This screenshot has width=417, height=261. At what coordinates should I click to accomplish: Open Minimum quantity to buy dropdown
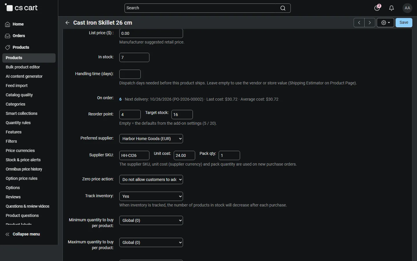click(x=151, y=220)
